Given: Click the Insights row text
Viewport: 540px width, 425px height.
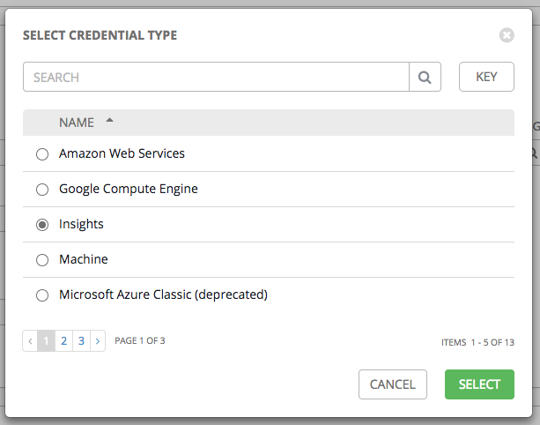Looking at the screenshot, I should 81,224.
